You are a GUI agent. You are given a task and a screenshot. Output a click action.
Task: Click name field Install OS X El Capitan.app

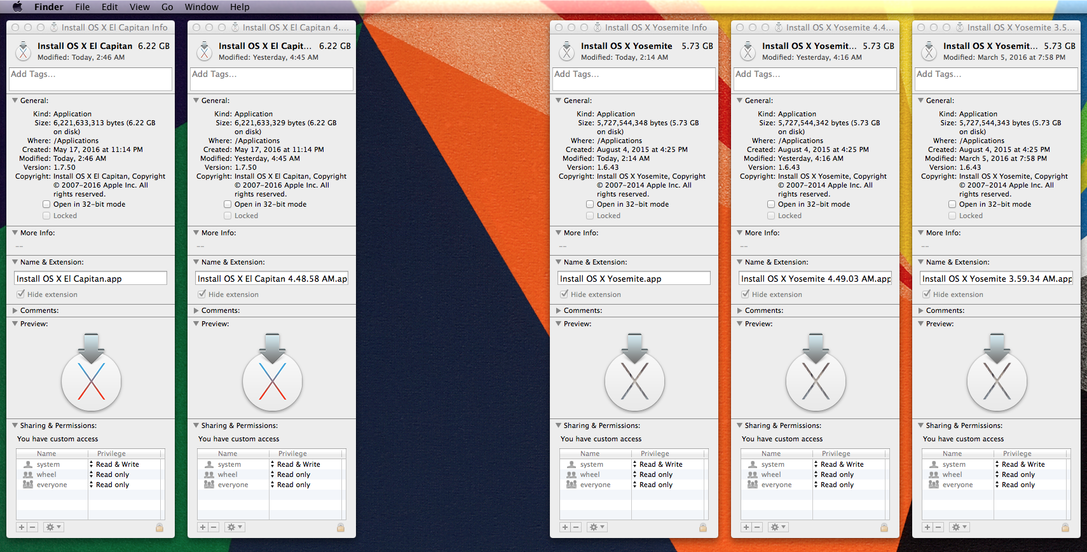(x=90, y=279)
